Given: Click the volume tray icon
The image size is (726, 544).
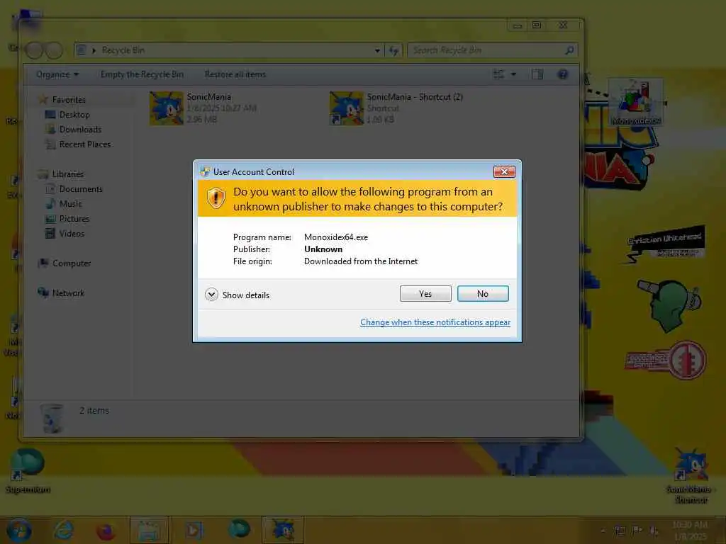Looking at the screenshot, I should [654, 531].
